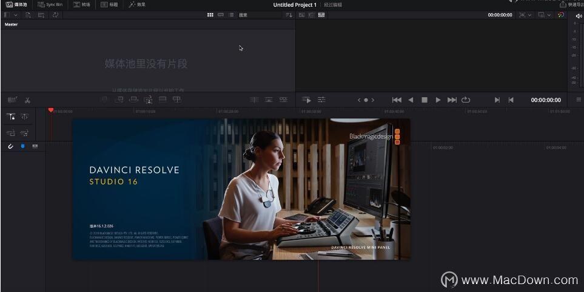Toggle loop playback

point(466,100)
